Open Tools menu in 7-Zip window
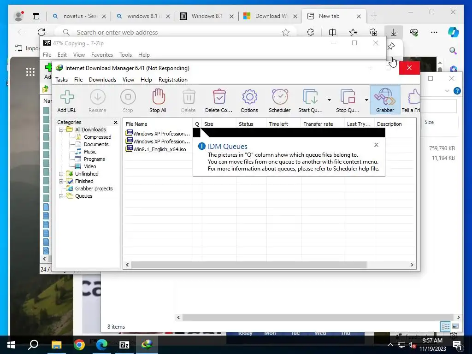 125,55
